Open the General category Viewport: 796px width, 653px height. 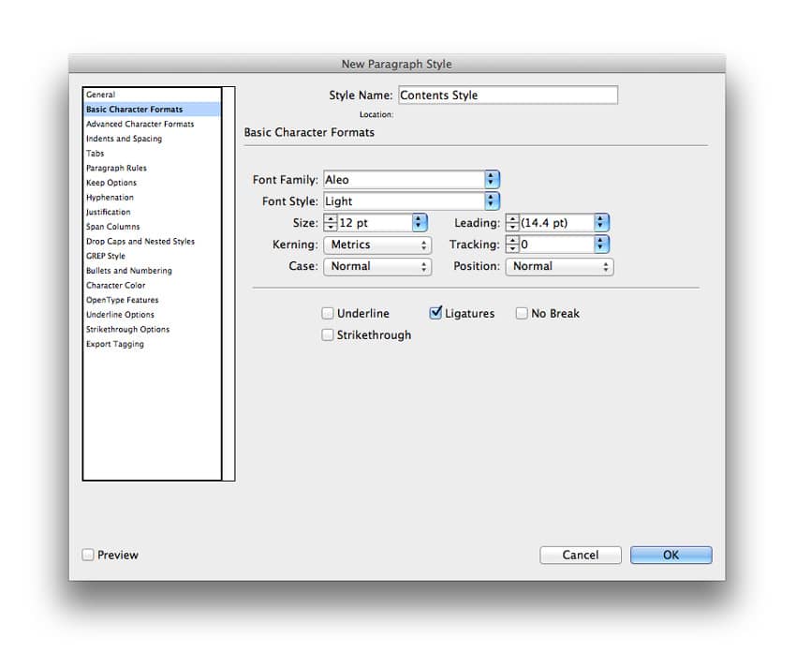tap(152, 95)
